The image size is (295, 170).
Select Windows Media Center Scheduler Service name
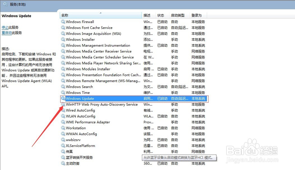click(x=100, y=57)
